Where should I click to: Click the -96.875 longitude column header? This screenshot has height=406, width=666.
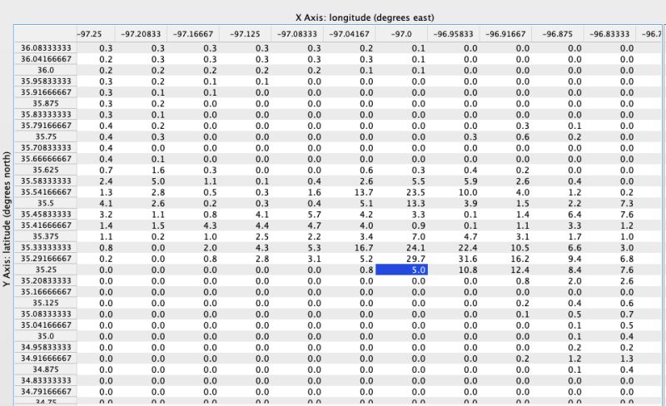[x=558, y=34]
